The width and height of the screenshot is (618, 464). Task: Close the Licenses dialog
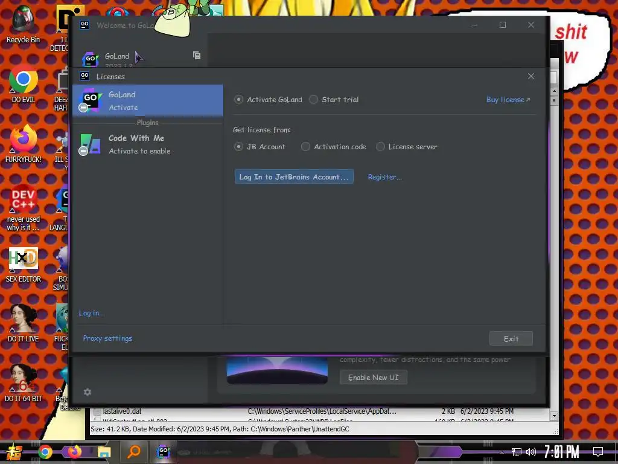pyautogui.click(x=531, y=76)
